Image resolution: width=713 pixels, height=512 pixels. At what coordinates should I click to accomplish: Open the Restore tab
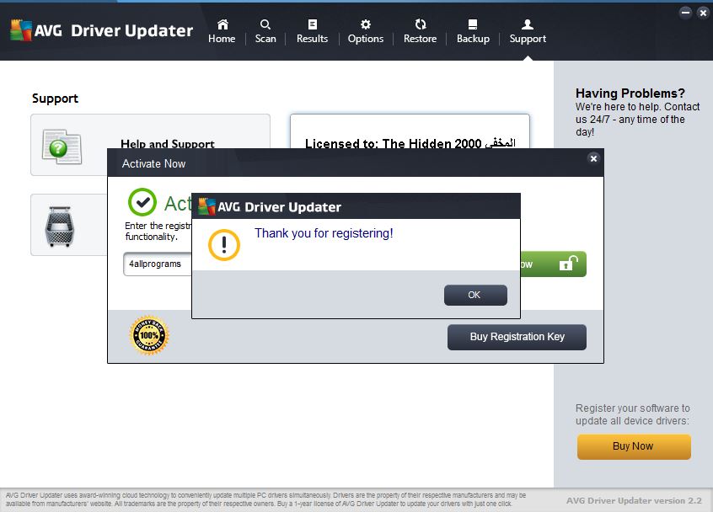[421, 31]
